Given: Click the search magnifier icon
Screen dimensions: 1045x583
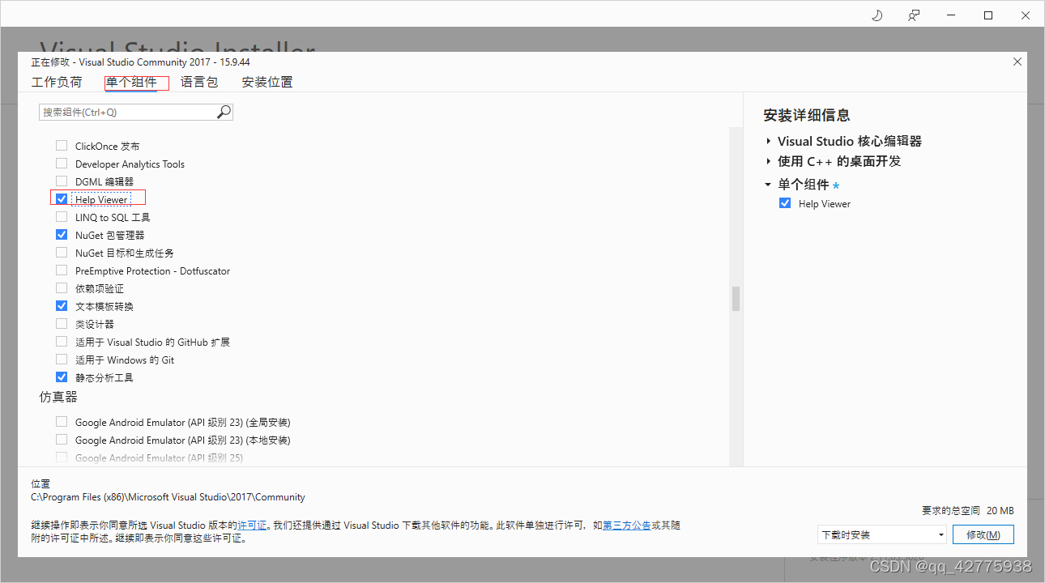Looking at the screenshot, I should click(224, 112).
